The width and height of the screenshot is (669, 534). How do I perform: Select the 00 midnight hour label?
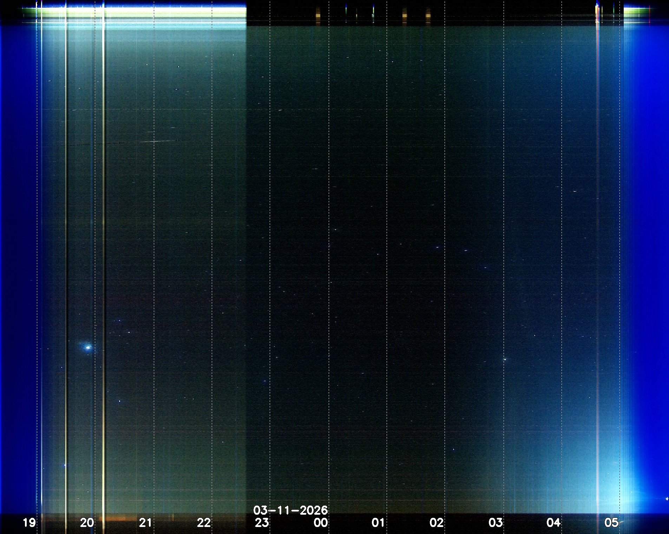[x=321, y=523]
